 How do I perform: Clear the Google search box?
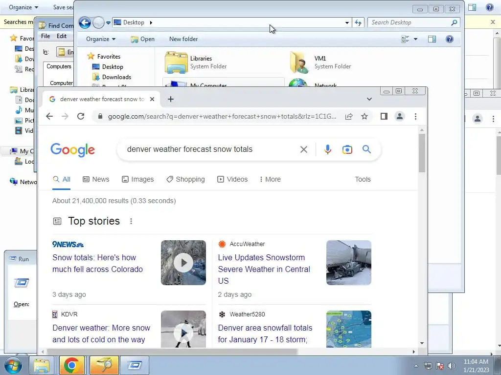304,149
